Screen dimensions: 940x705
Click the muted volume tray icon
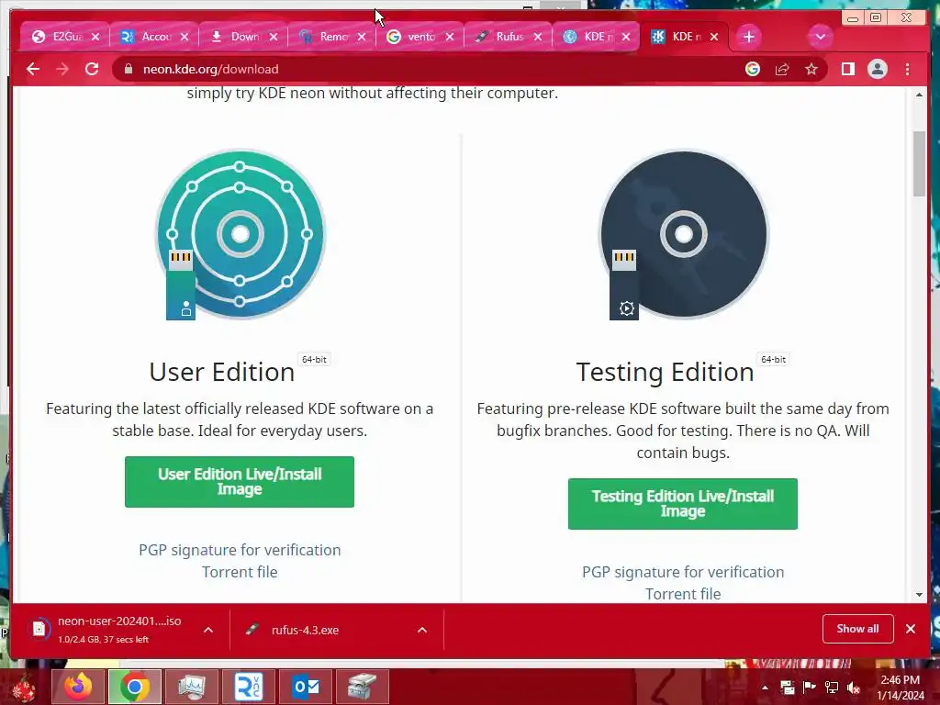point(854,688)
